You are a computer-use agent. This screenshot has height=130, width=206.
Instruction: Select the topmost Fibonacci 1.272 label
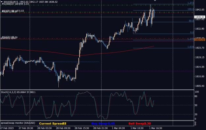[x=191, y=3]
